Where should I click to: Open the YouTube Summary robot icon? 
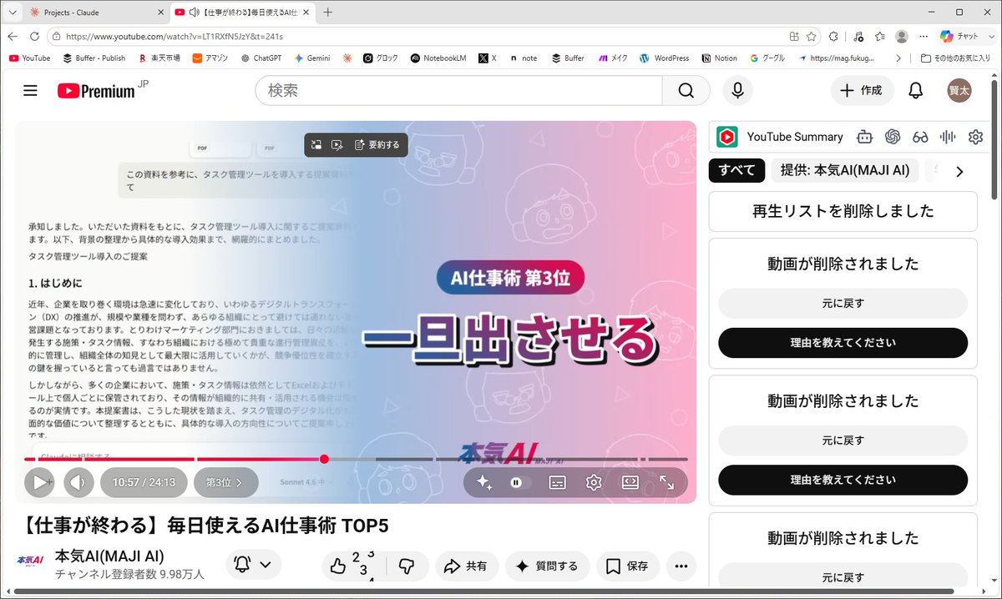[865, 137]
